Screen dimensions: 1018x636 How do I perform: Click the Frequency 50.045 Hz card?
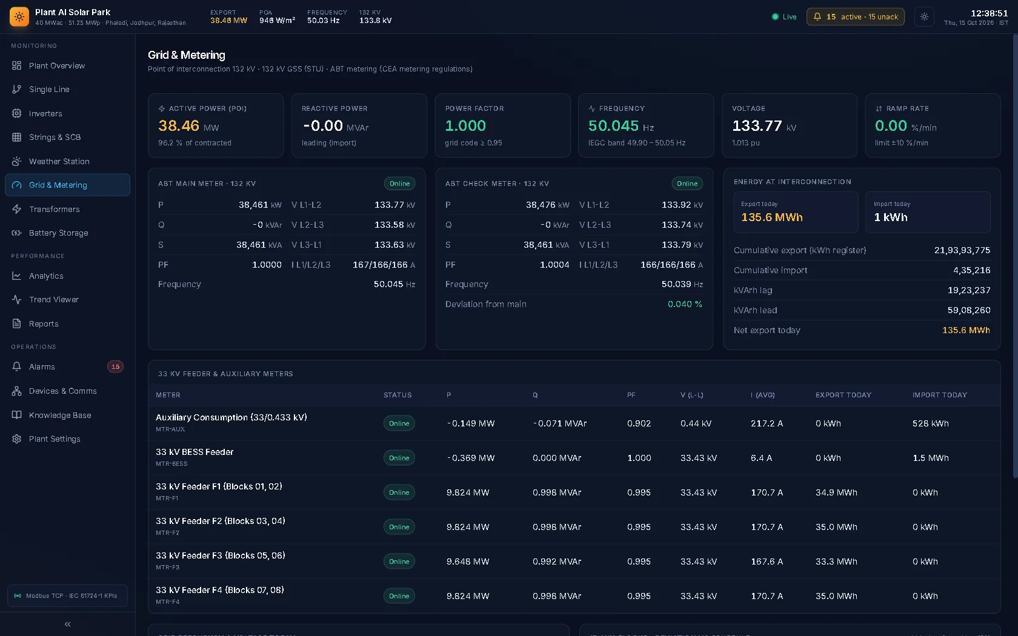(x=646, y=125)
